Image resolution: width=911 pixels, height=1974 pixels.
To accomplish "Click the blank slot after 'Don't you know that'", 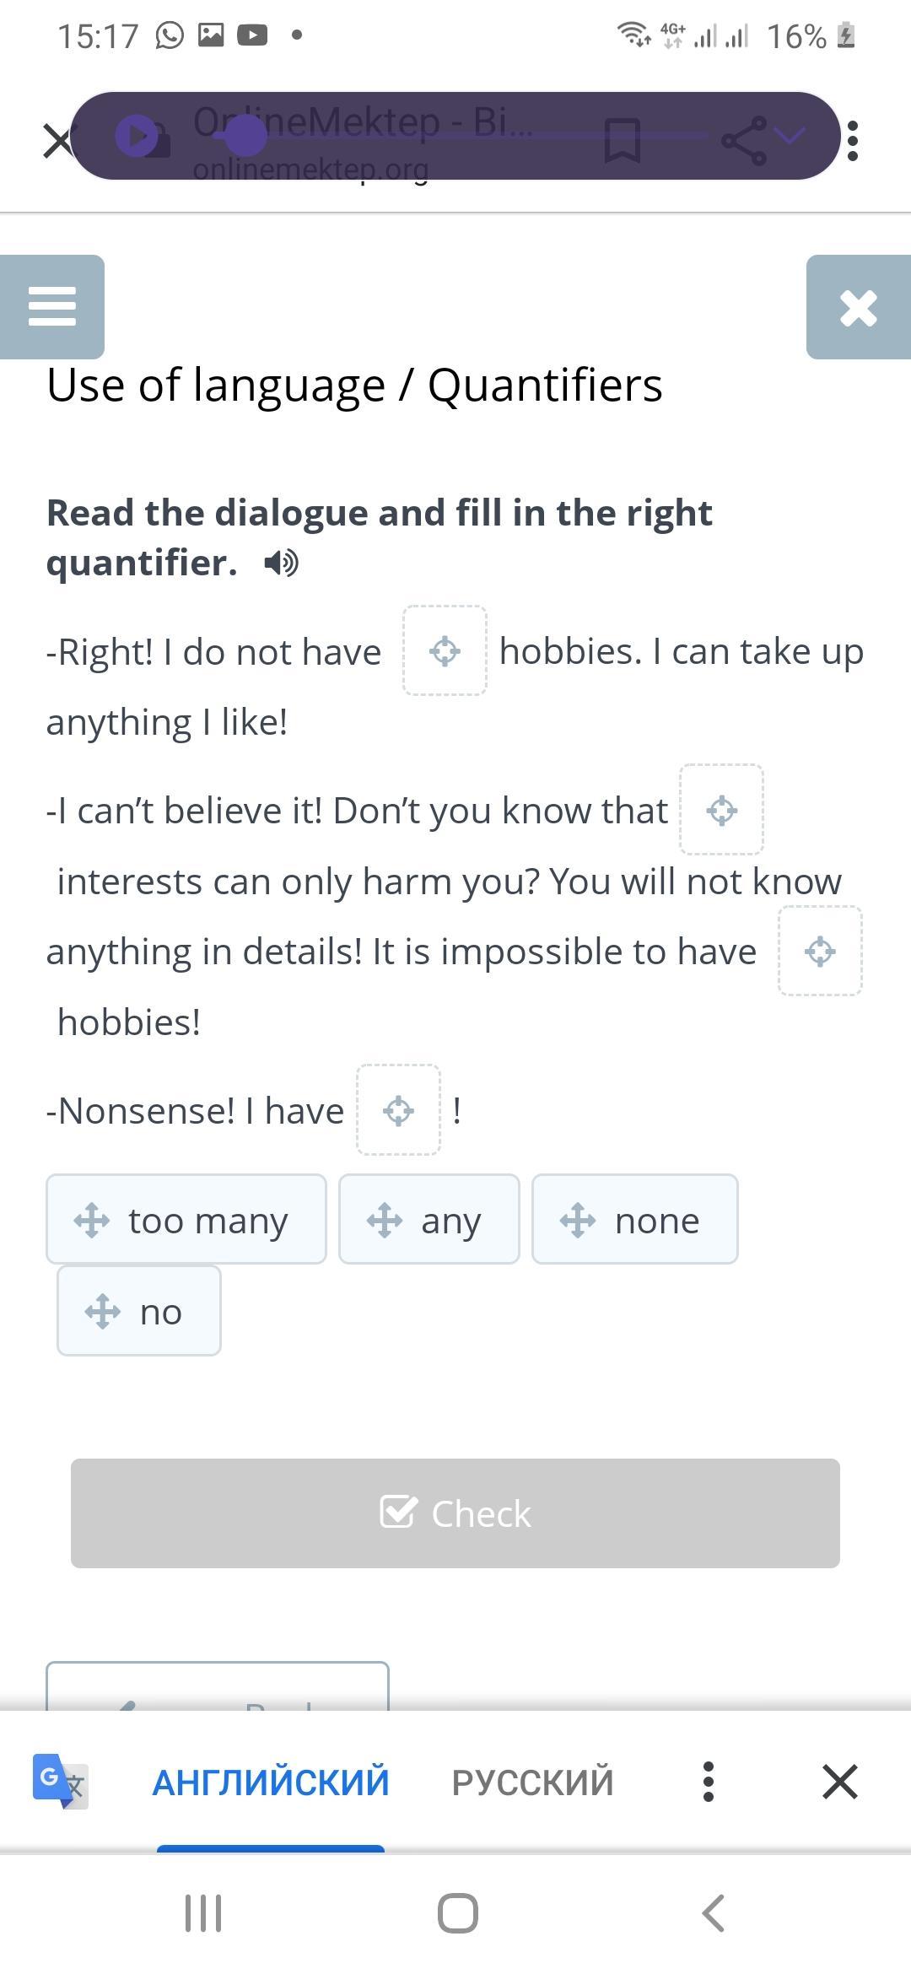I will 722,810.
